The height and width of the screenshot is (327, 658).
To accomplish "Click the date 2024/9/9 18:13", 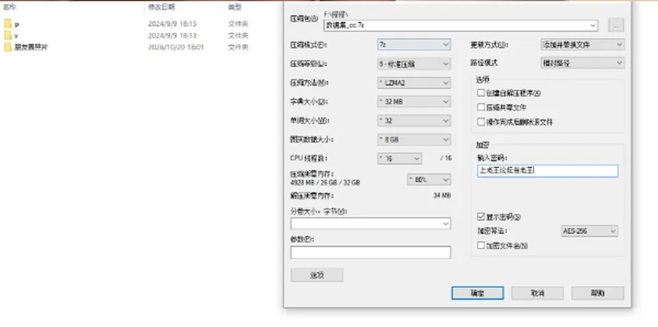I will [x=172, y=36].
